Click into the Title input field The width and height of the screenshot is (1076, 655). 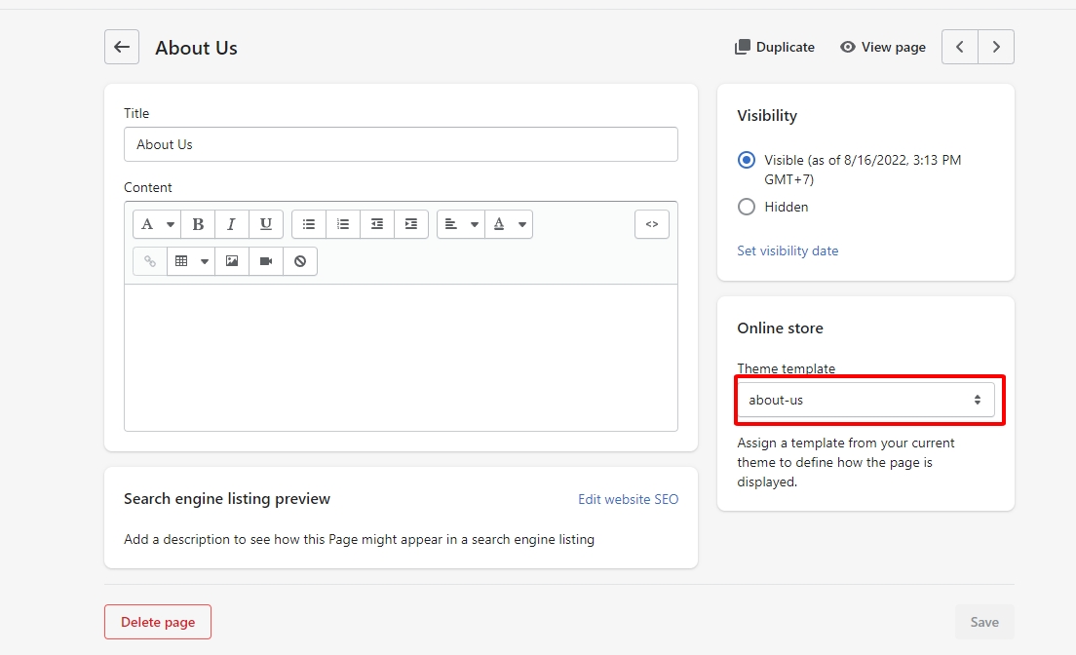coord(401,144)
